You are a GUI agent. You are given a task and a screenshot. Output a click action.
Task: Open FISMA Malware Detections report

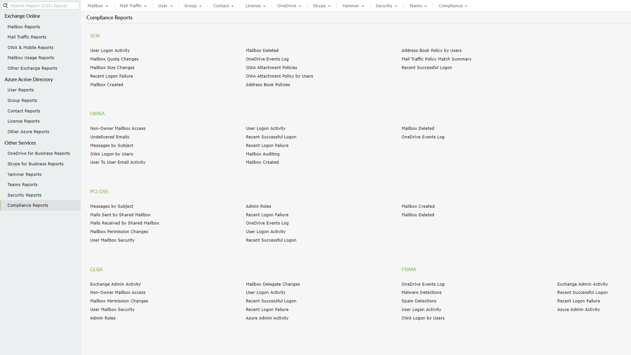pyautogui.click(x=421, y=293)
